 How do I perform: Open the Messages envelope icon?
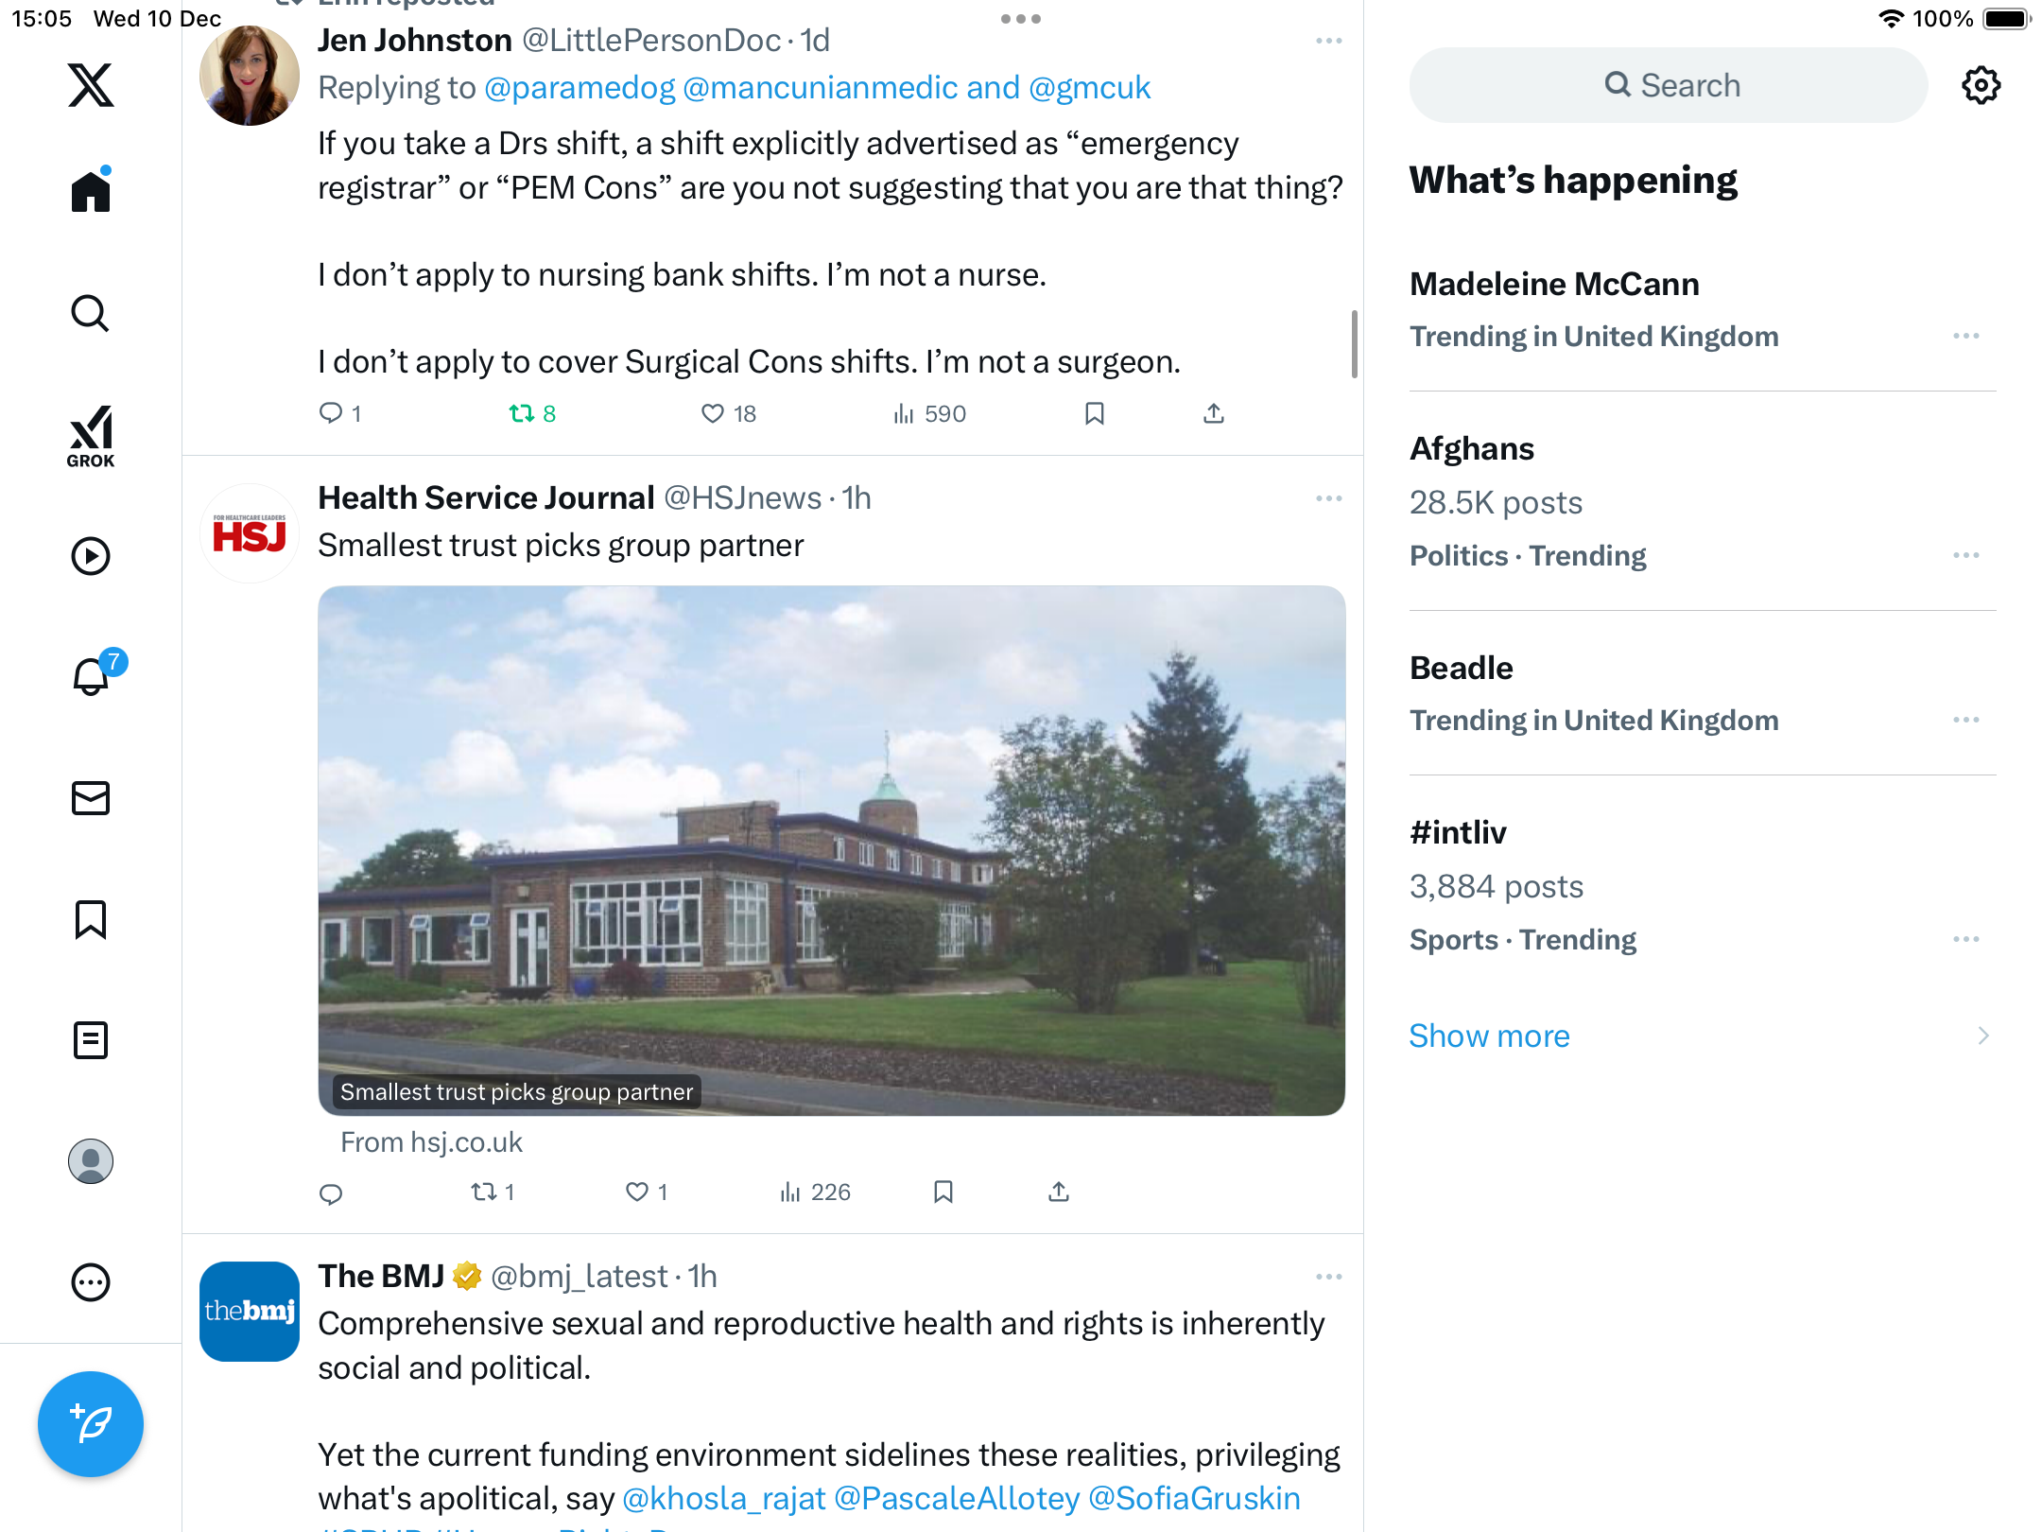[x=91, y=798]
